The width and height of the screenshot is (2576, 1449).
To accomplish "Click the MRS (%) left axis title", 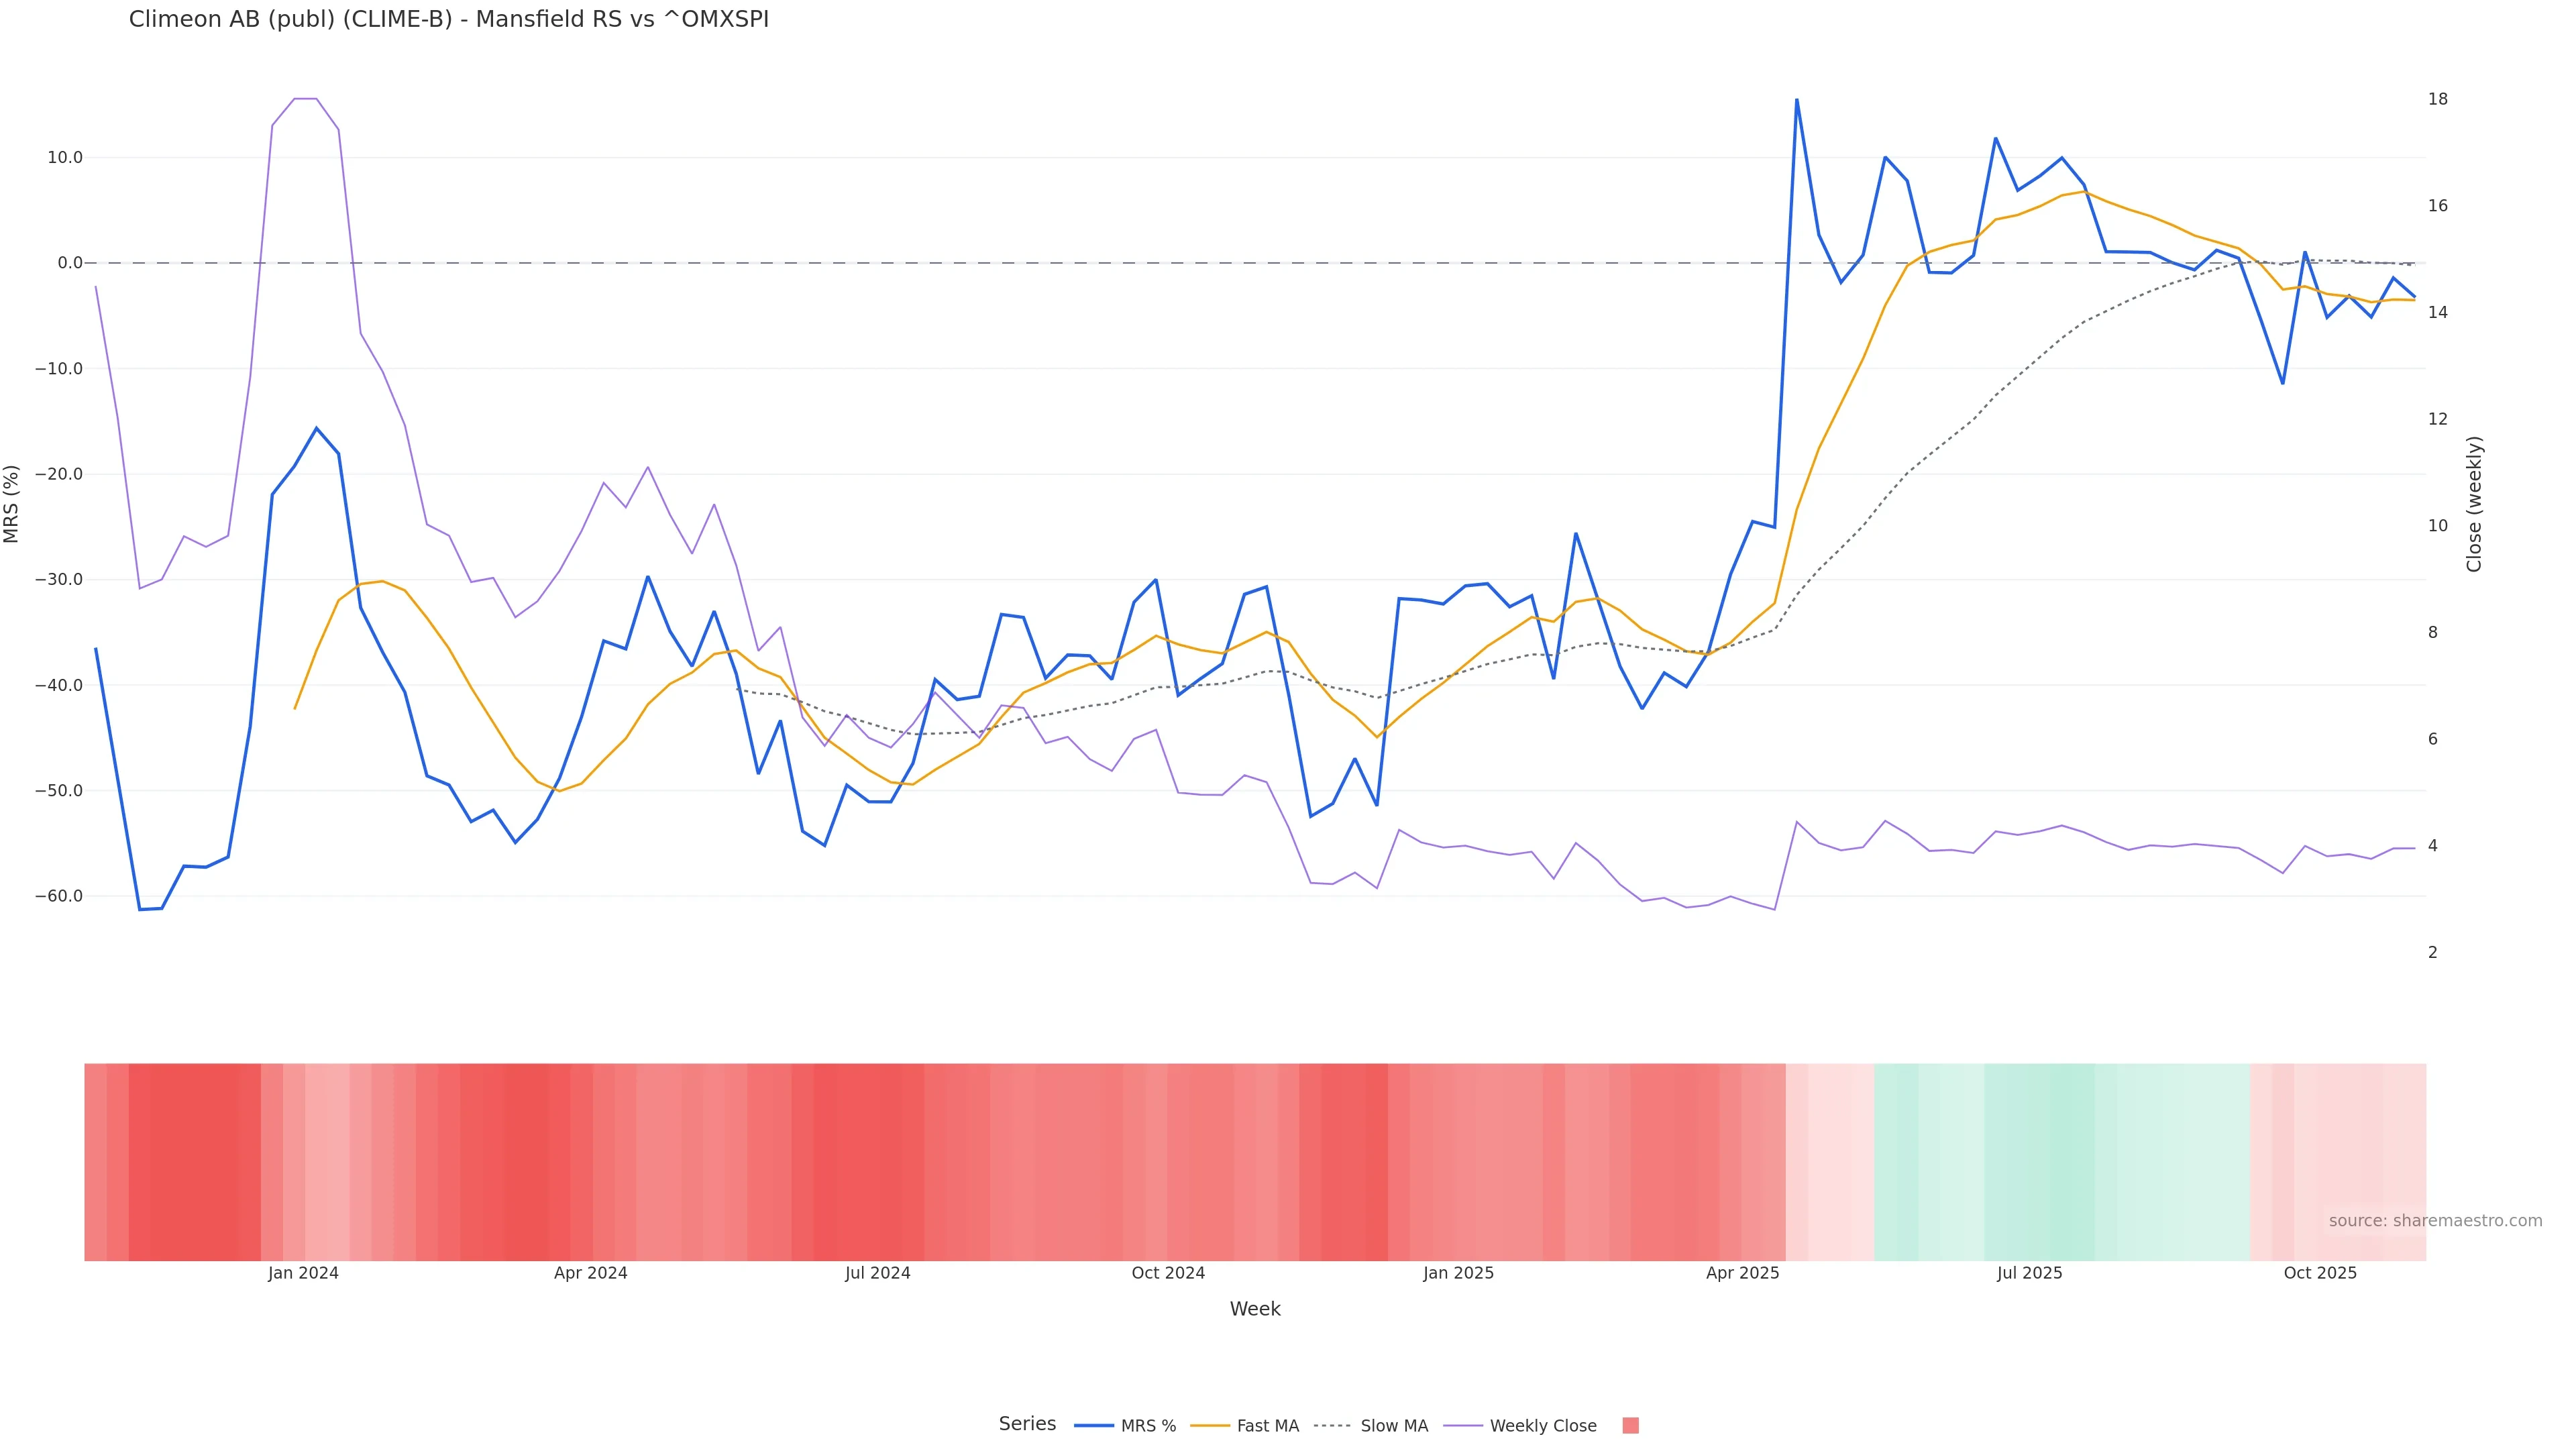I will point(12,504).
